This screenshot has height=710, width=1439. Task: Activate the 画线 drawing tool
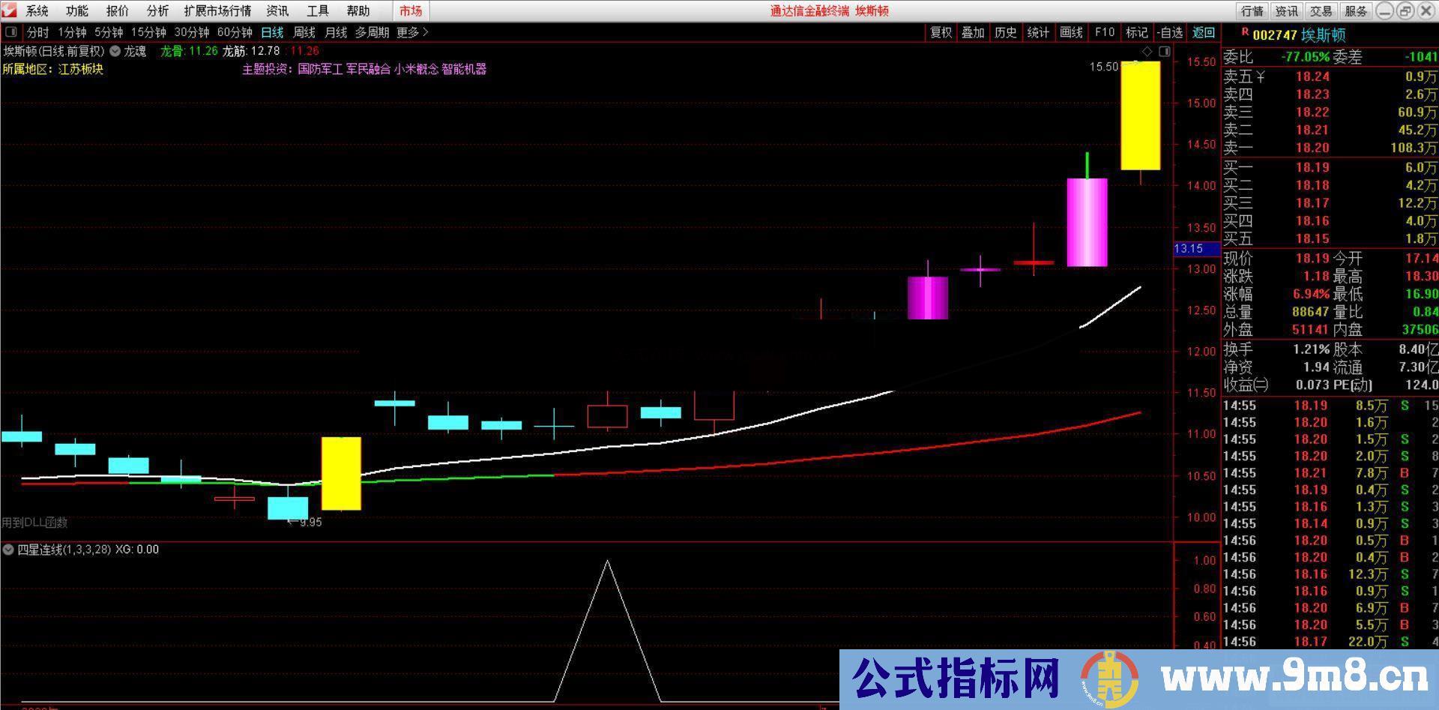click(1071, 32)
